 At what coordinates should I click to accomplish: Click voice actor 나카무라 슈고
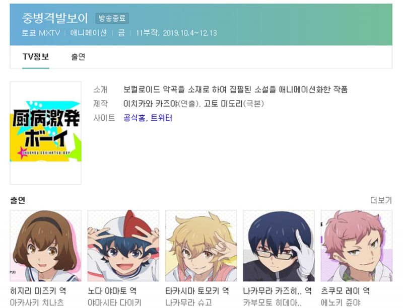[188, 302]
